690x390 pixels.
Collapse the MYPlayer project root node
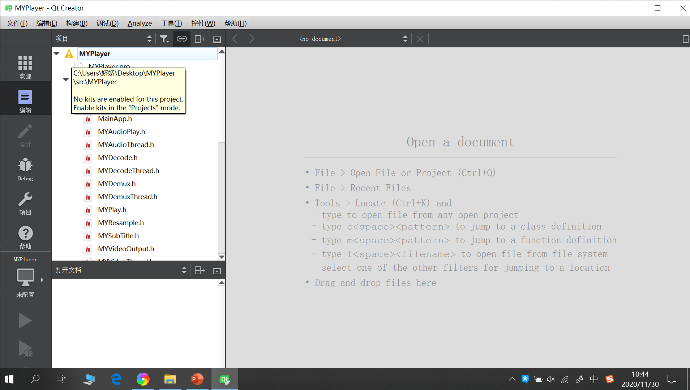pos(56,53)
